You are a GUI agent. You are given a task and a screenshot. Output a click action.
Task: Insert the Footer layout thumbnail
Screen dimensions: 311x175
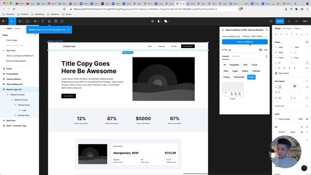pos(232,89)
